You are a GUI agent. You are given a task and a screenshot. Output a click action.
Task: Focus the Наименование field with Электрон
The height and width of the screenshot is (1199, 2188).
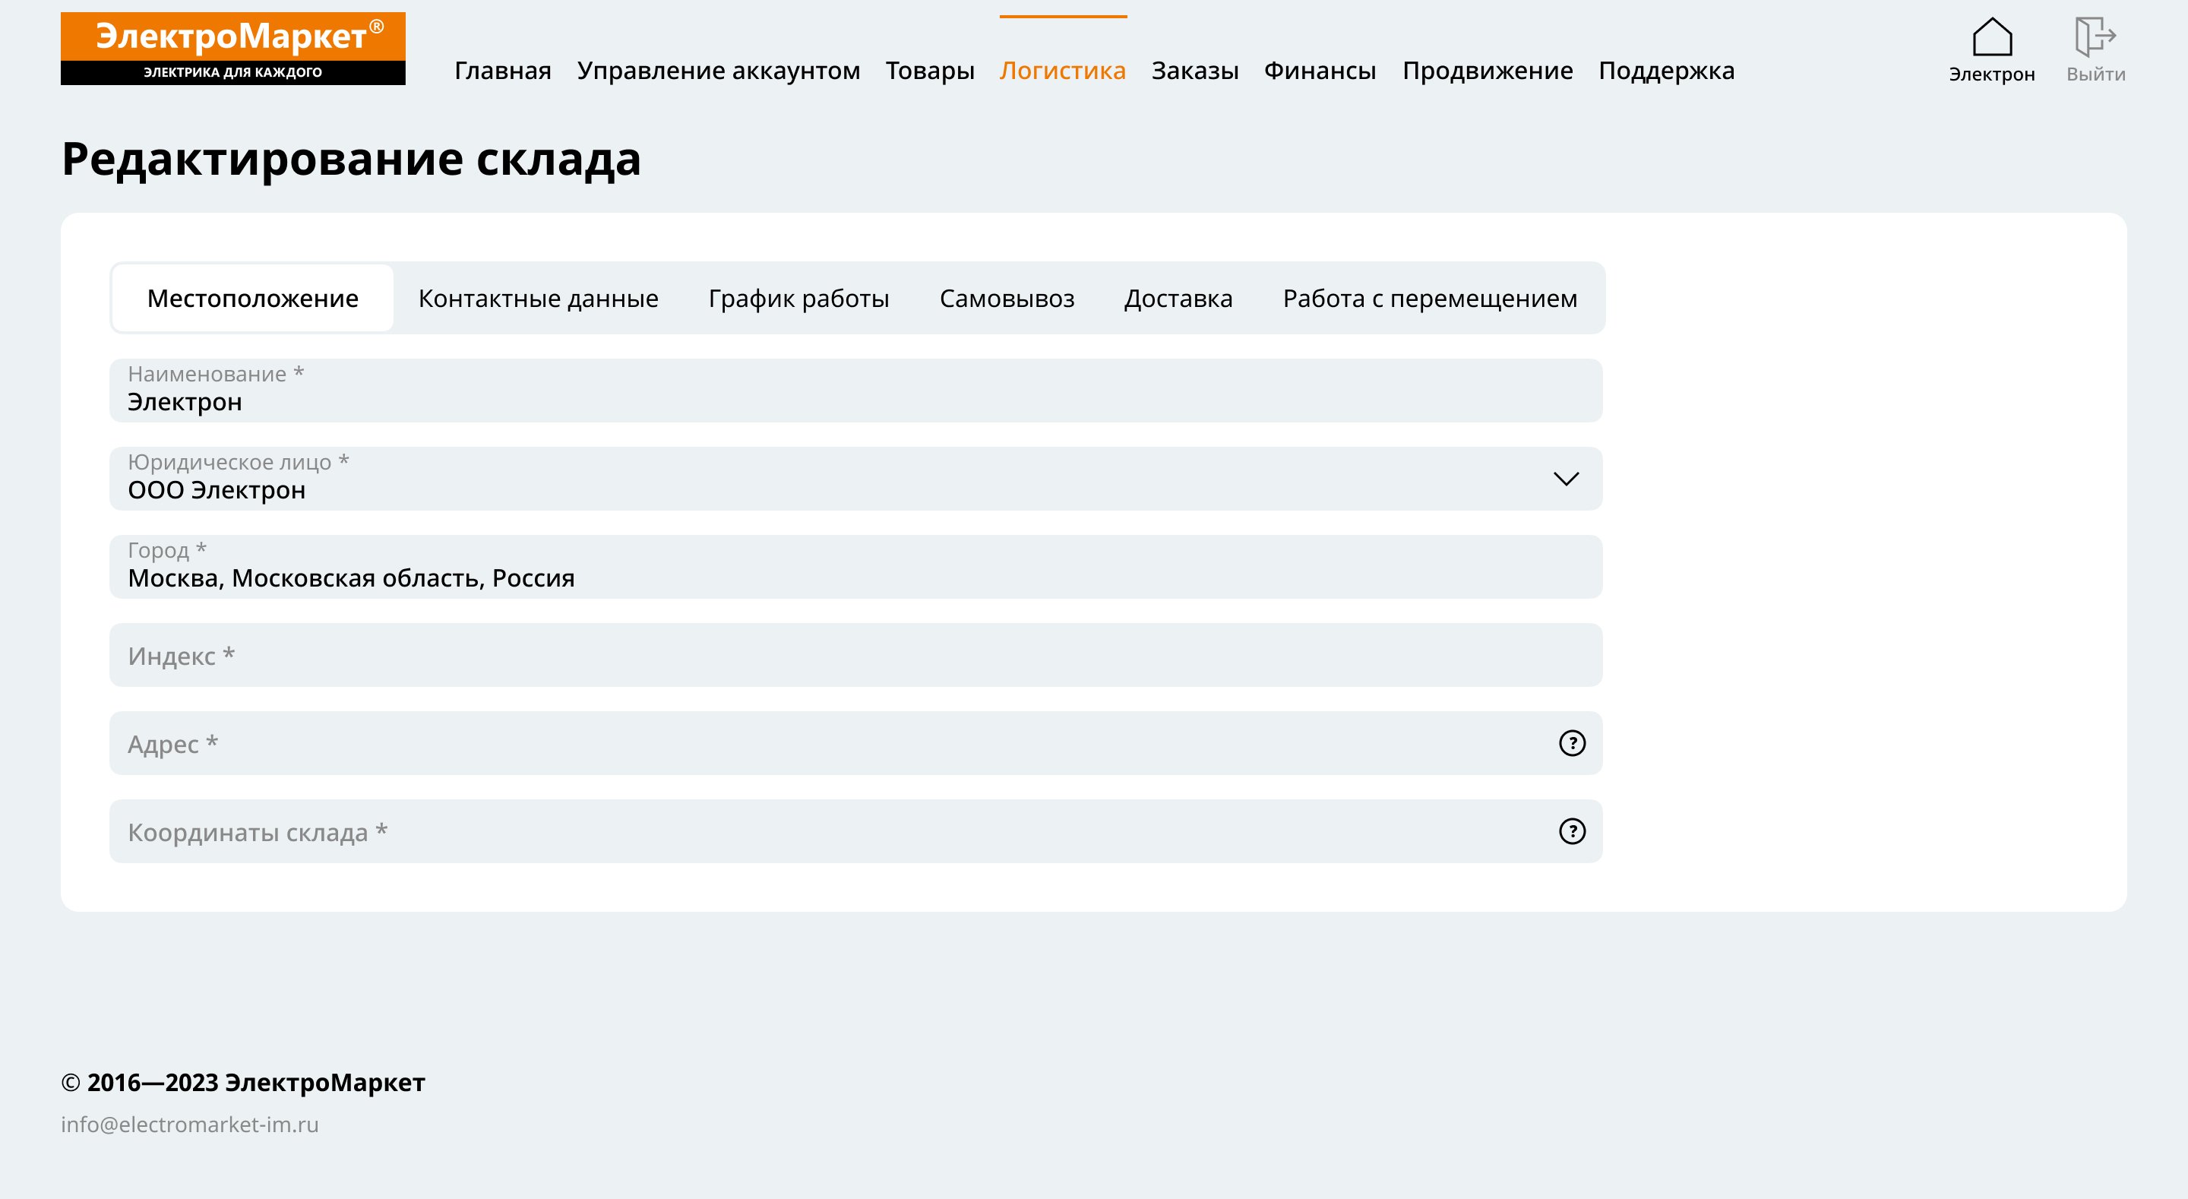click(855, 392)
